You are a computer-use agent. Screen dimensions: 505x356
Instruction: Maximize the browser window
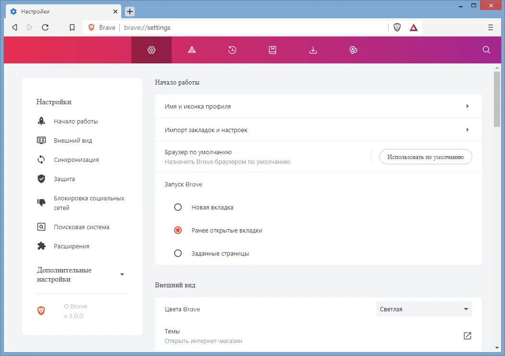(x=473, y=5)
